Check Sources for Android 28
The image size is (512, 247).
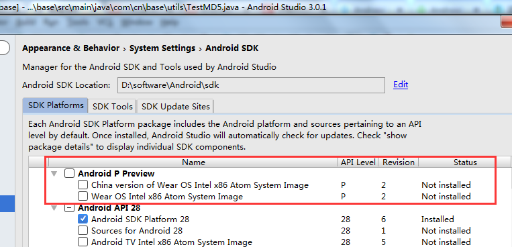83,231
